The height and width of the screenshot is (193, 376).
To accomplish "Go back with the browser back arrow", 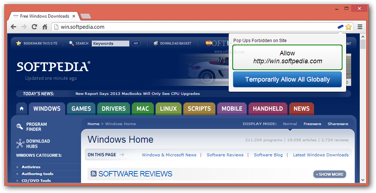I will pyautogui.click(x=13, y=27).
